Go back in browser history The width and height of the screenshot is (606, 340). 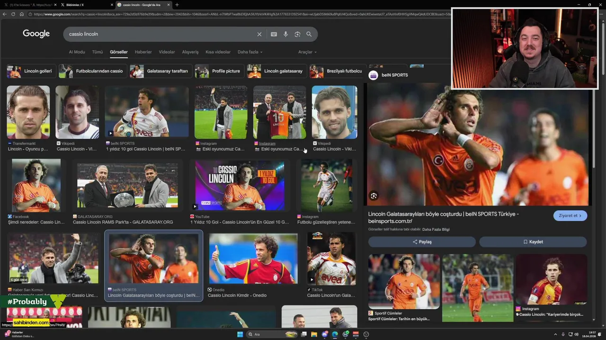click(5, 14)
